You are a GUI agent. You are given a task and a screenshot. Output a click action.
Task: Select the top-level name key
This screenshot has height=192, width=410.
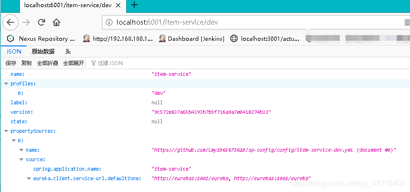17,74
